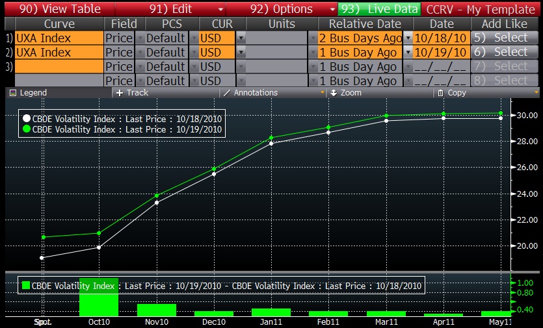Screen dimensions: 543x328
Task: Open the 92) Options menu
Action: tap(282, 8)
